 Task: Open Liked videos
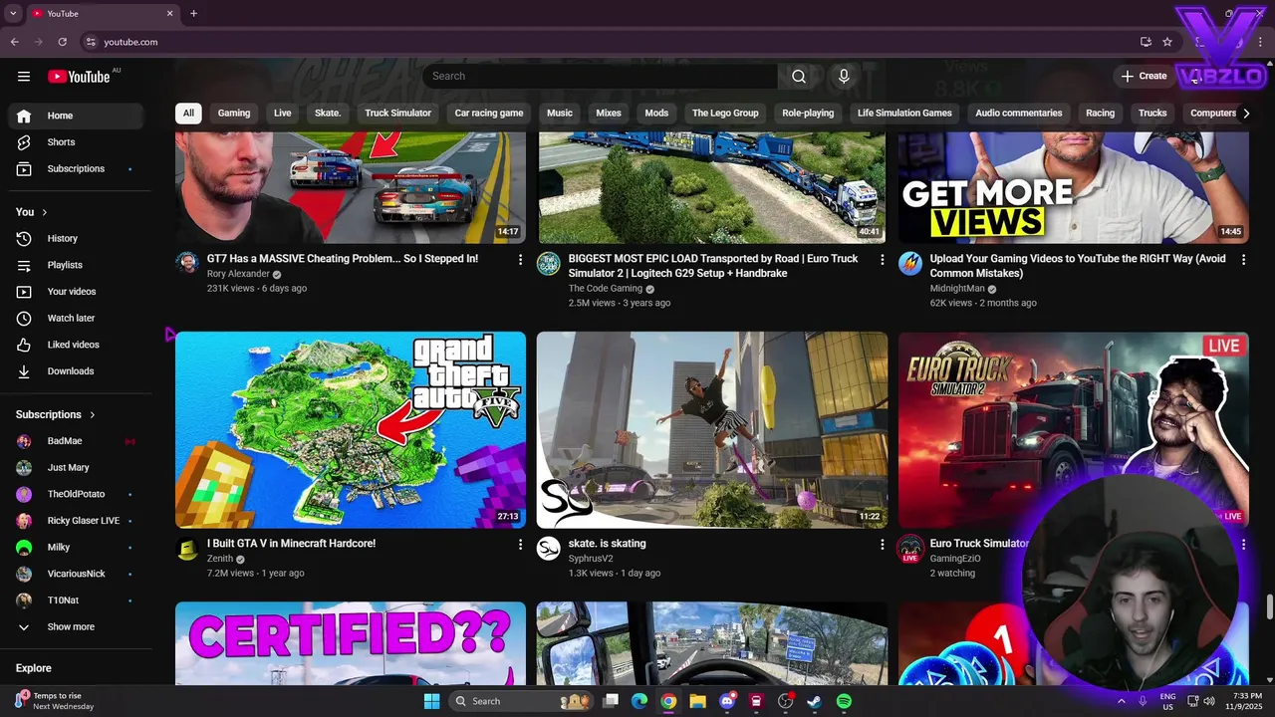point(76,345)
